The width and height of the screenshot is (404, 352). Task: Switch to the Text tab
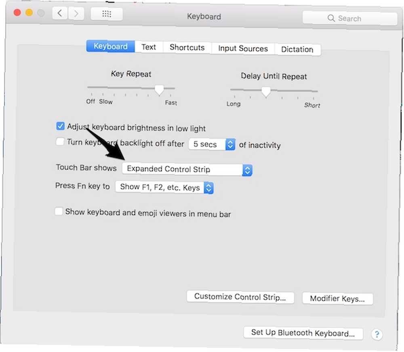click(149, 47)
